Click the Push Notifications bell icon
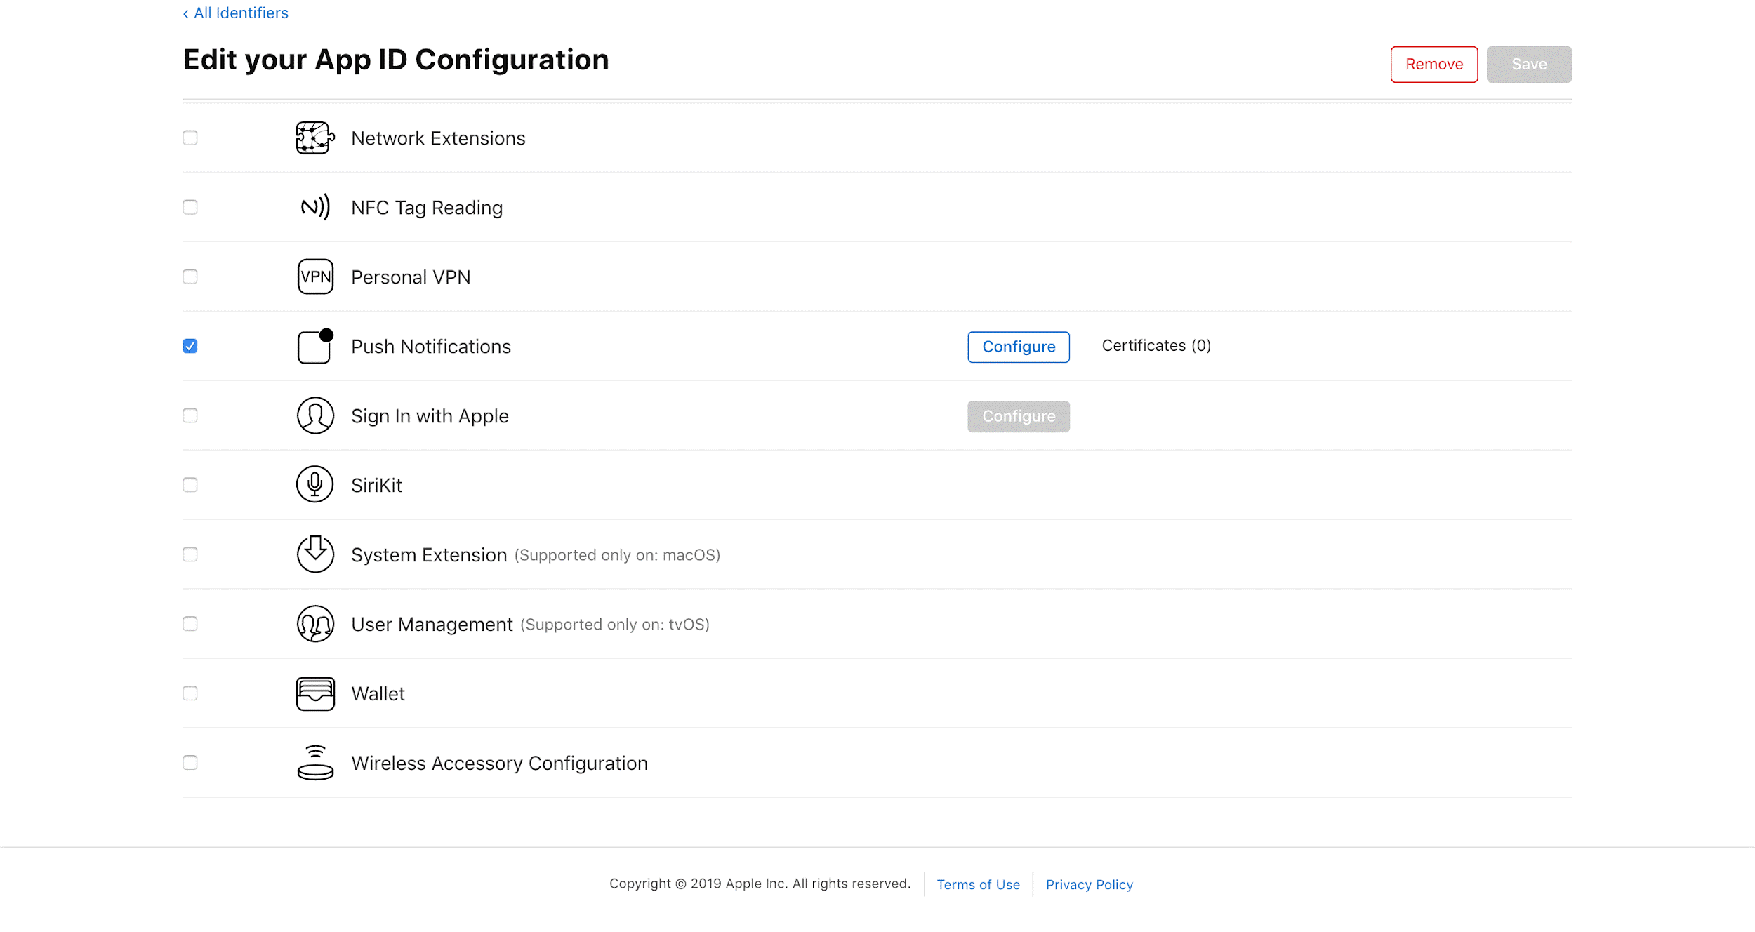This screenshot has width=1755, height=932. [313, 346]
